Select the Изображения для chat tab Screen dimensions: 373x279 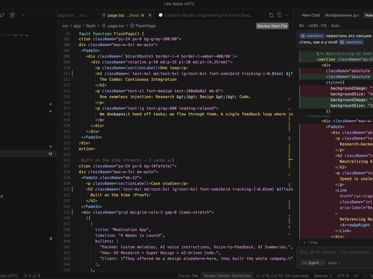pyautogui.click(x=342, y=15)
